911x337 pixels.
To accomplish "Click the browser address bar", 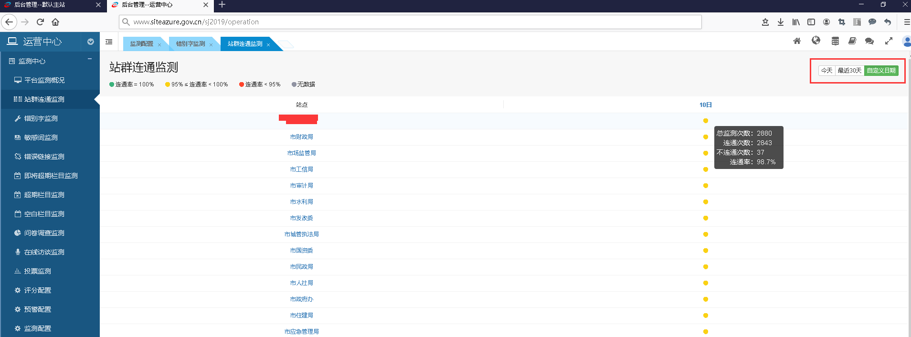I will click(x=411, y=22).
